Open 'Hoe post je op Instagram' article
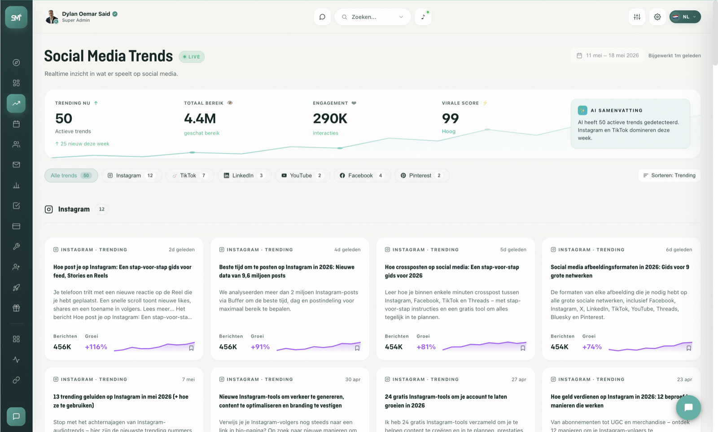 click(123, 271)
